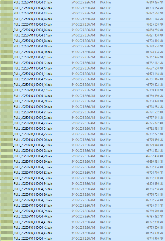Image resolution: width=165 pixels, height=241 pixels.
Task: Click the BAK File type of file 03
Action: (105, 14)
